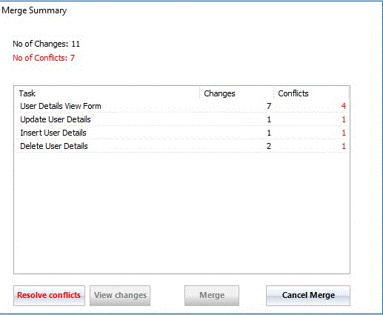The height and width of the screenshot is (315, 383).
Task: Sort by the Conflicts column header
Action: click(311, 93)
